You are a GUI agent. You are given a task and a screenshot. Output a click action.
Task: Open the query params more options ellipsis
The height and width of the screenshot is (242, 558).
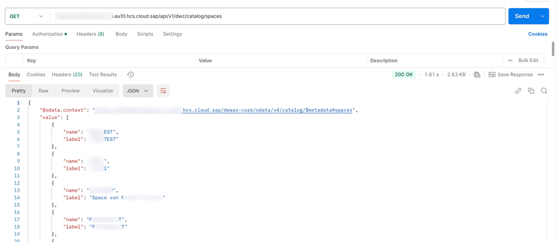510,61
